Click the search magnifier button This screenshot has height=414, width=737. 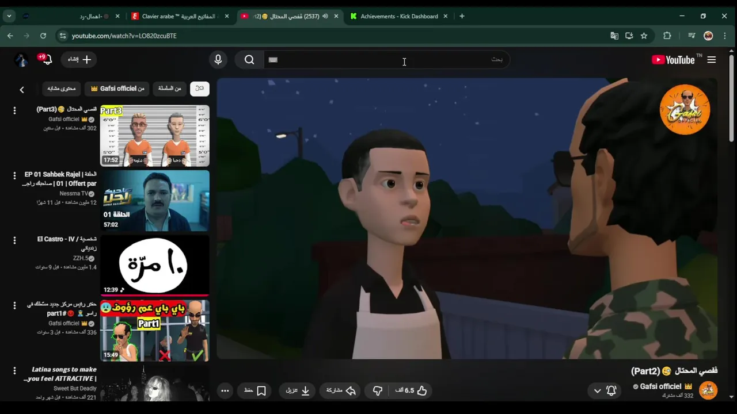[249, 60]
